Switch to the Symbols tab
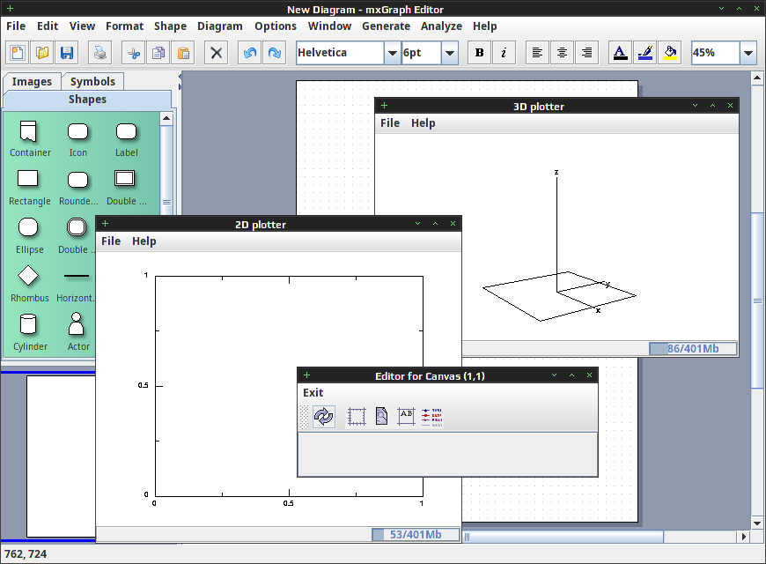Screen dimensions: 766x564 click(x=92, y=82)
